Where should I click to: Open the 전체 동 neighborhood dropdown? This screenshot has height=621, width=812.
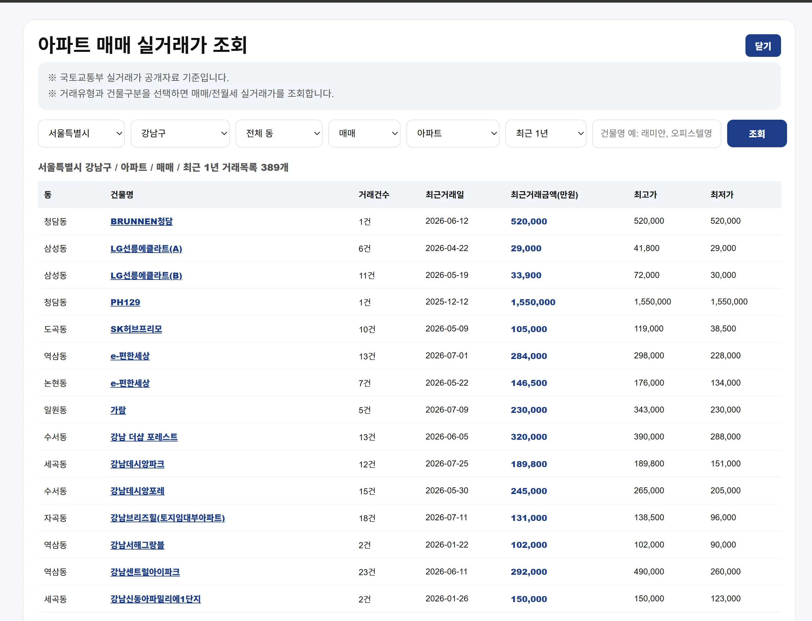click(279, 133)
